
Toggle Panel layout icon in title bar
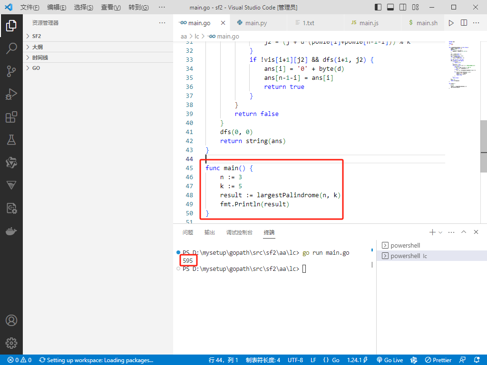click(x=390, y=7)
